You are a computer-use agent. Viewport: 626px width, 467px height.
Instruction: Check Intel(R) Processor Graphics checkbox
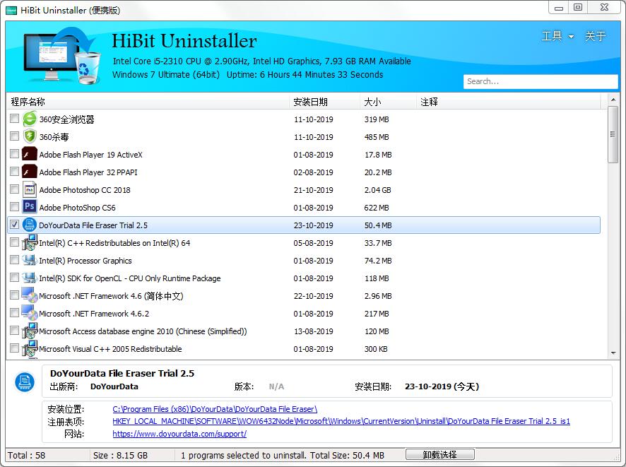pos(14,260)
